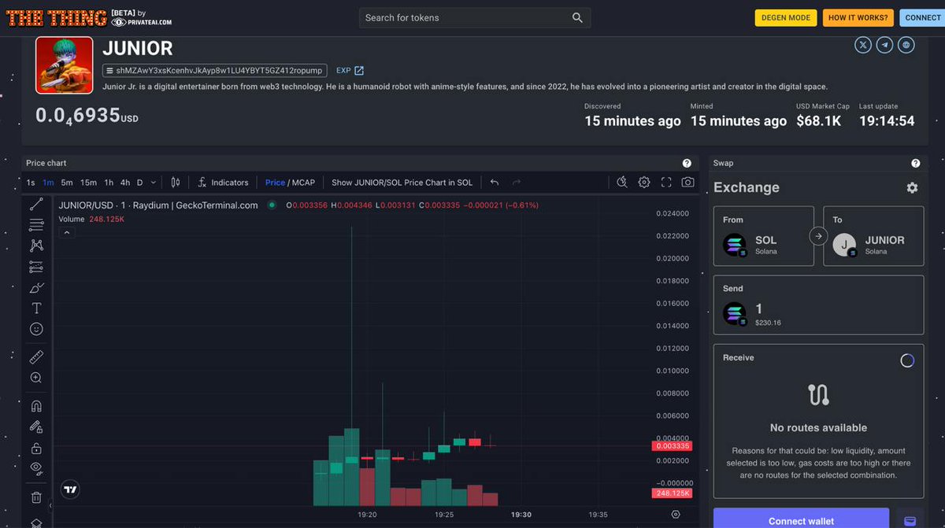The width and height of the screenshot is (945, 528).
Task: Click the wallet card icon beside Connect wallet
Action: 910,521
